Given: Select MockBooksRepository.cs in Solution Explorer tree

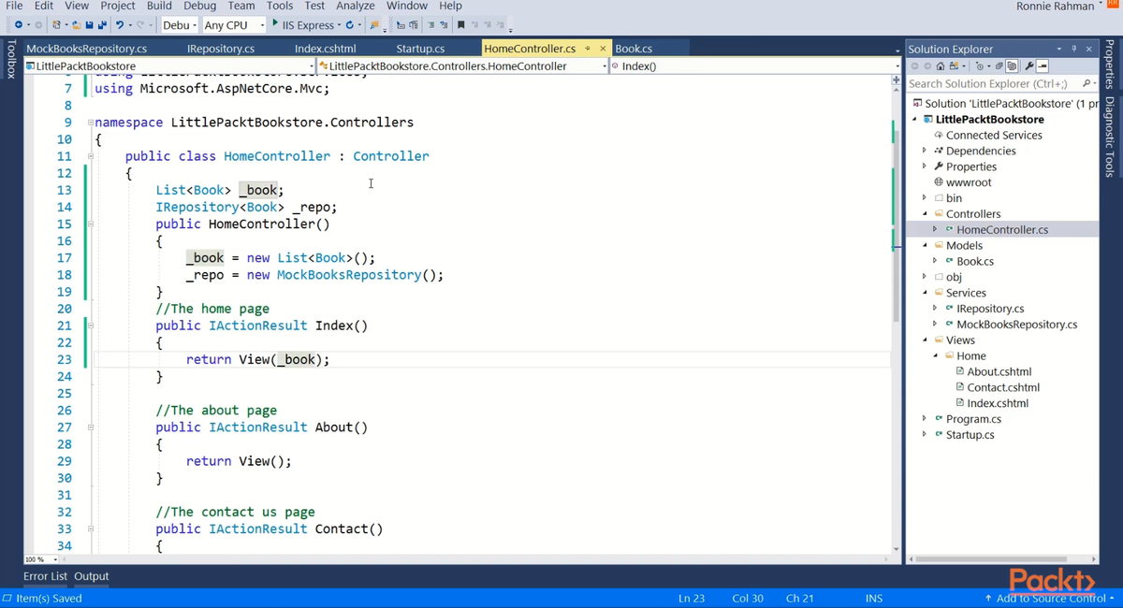Looking at the screenshot, I should coord(1016,325).
